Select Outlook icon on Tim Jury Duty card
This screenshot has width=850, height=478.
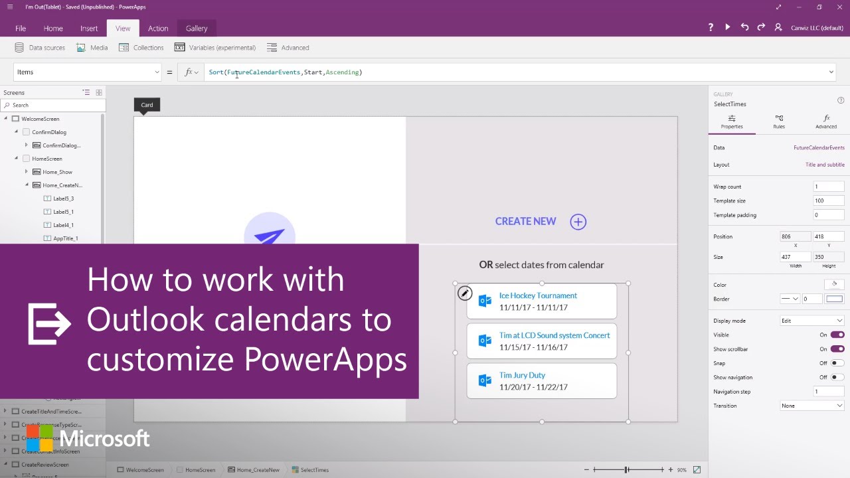pos(485,380)
